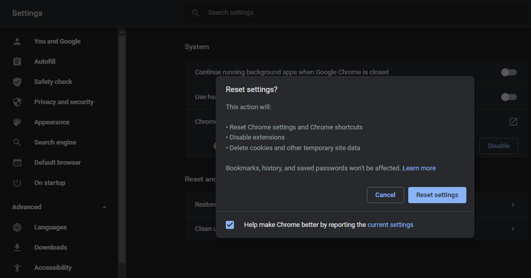531x278 pixels.
Task: Toggle the hardware acceleration switch
Action: (x=509, y=97)
